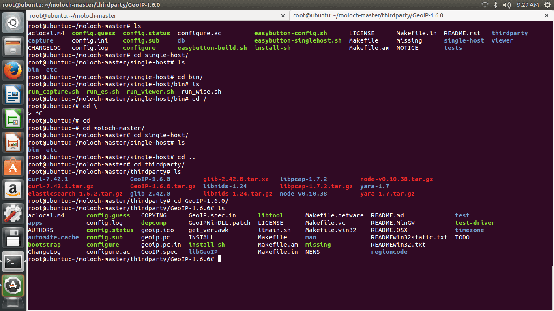554x311 pixels.
Task: Click the depcomp file name
Action: [154, 223]
